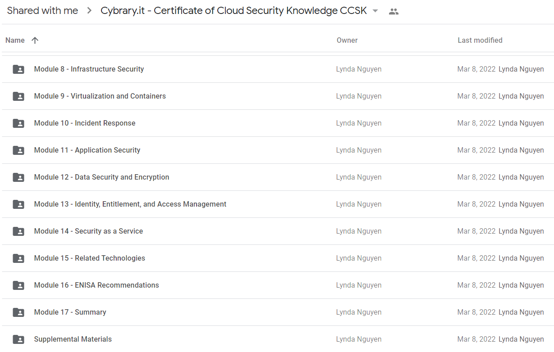Click the Module 8 shared folder icon
Viewport: 554px width, 352px height.
(18, 69)
